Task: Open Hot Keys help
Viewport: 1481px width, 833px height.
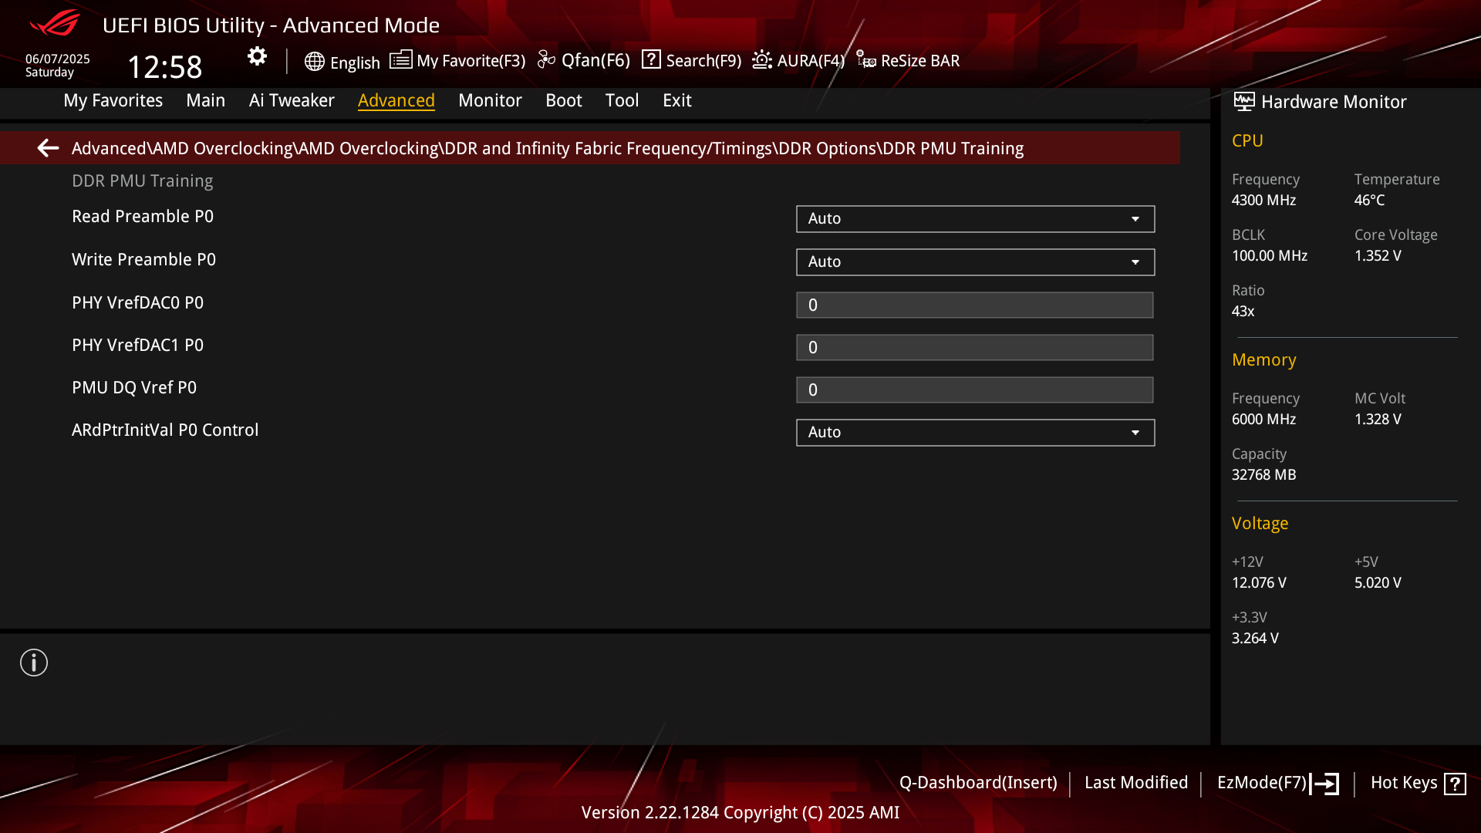Action: [1404, 782]
